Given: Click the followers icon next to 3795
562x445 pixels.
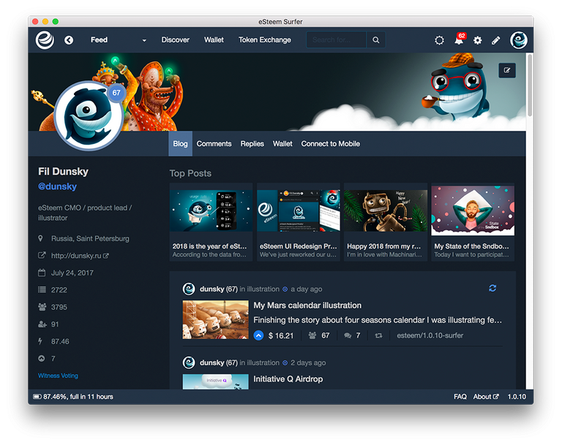Looking at the screenshot, I should tap(42, 307).
